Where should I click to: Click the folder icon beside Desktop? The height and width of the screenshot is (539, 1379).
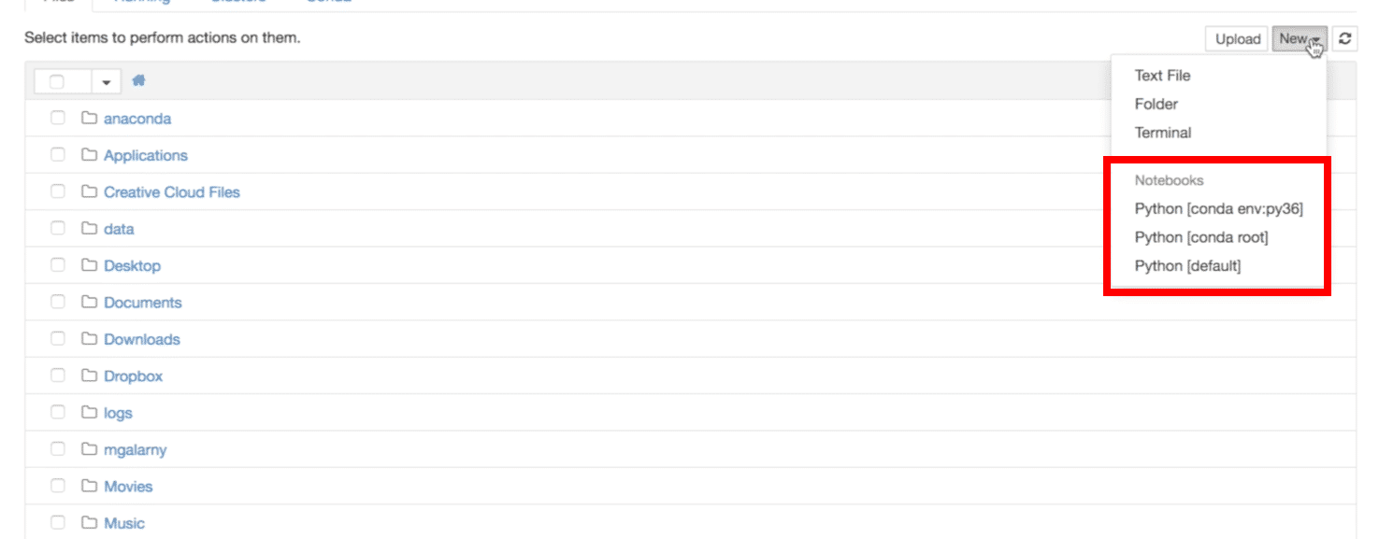[x=89, y=265]
